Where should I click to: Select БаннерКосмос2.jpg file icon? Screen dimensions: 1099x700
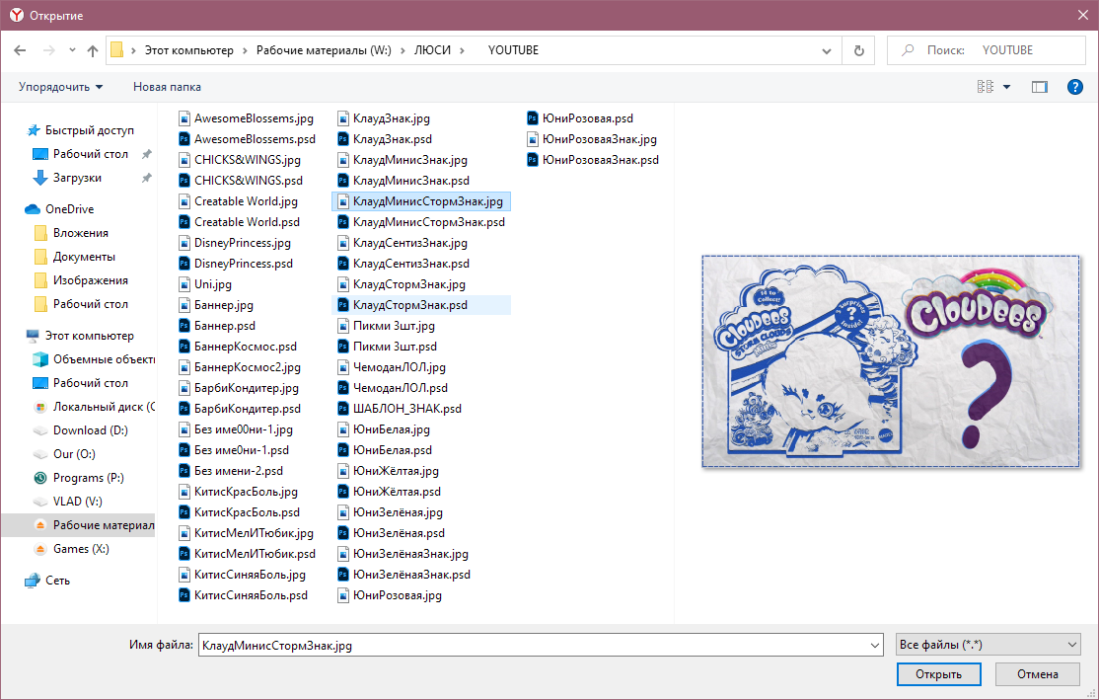click(184, 367)
